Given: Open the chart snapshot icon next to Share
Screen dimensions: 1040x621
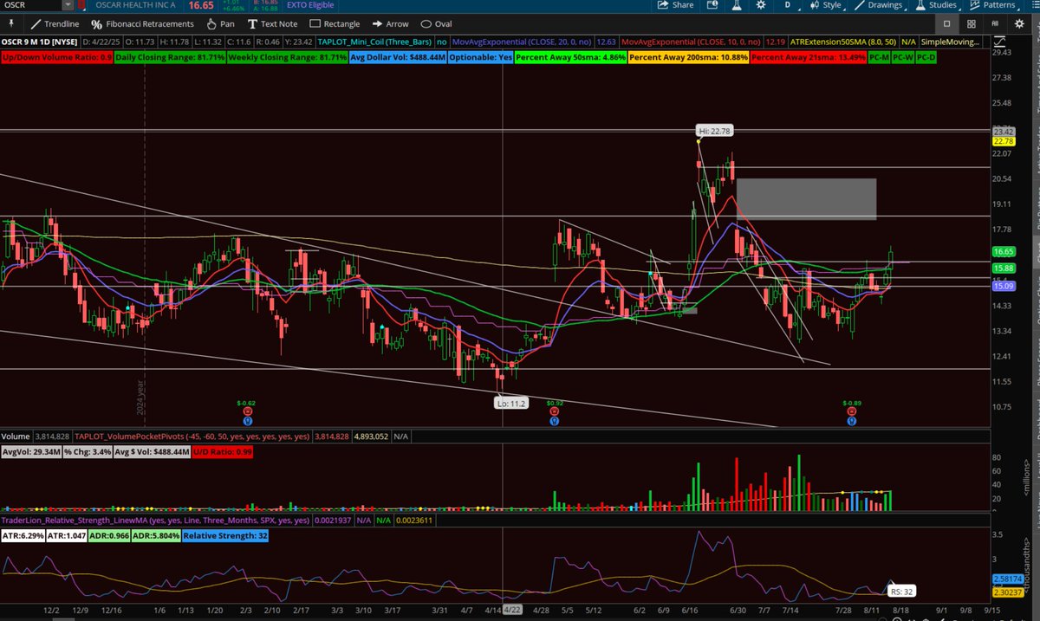Looking at the screenshot, I should (x=713, y=5).
